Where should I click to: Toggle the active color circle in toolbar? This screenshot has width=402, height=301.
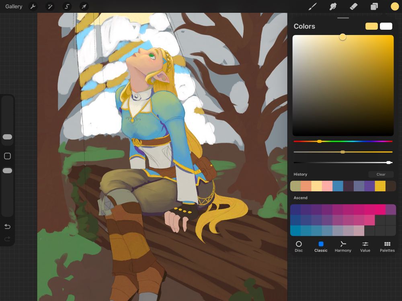pyautogui.click(x=395, y=6)
